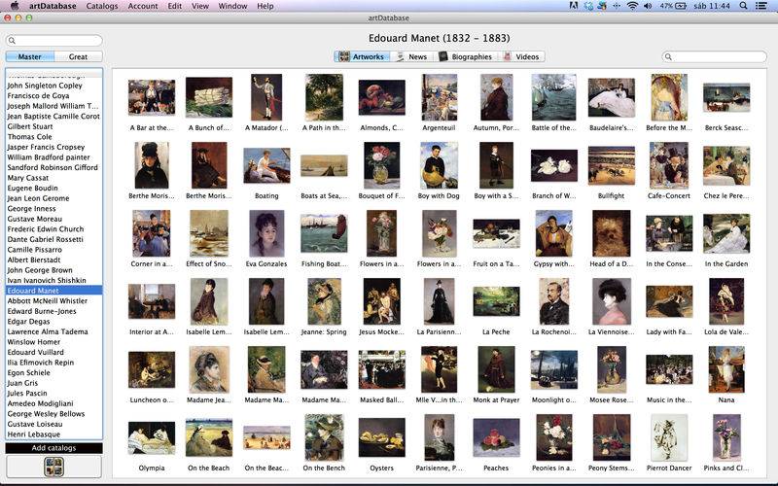Screen dimensions: 778x486
Task: Click the catalog grid icon below Add catalogs
Action: pos(53,467)
